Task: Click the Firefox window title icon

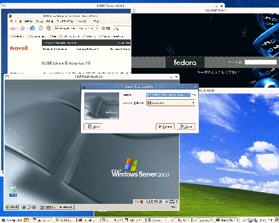Action: 10,16
